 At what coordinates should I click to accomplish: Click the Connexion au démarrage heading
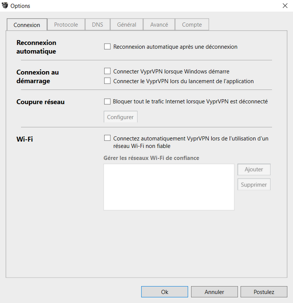coord(38,77)
